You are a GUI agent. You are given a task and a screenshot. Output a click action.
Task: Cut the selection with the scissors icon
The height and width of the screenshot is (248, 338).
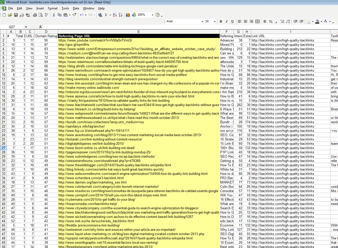tap(54, 15)
